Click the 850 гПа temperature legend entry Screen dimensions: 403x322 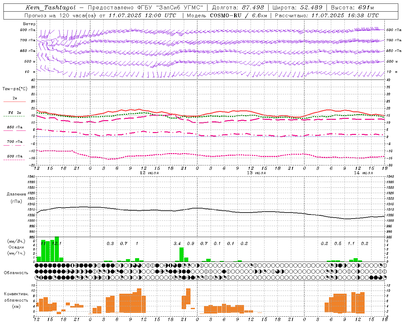pos(14,127)
